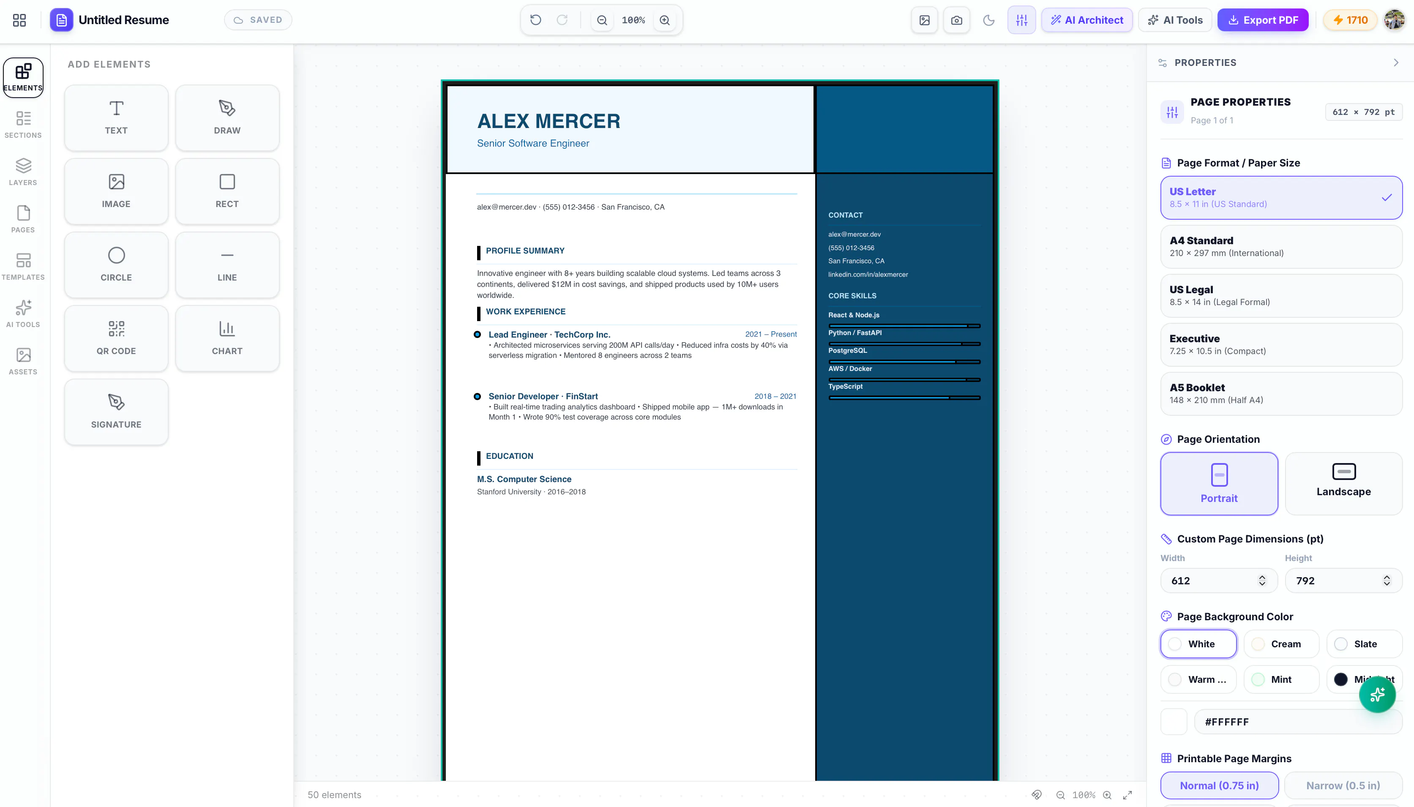Image resolution: width=1414 pixels, height=807 pixels.
Task: Click the status bar magnet snap icon
Action: (x=1037, y=795)
